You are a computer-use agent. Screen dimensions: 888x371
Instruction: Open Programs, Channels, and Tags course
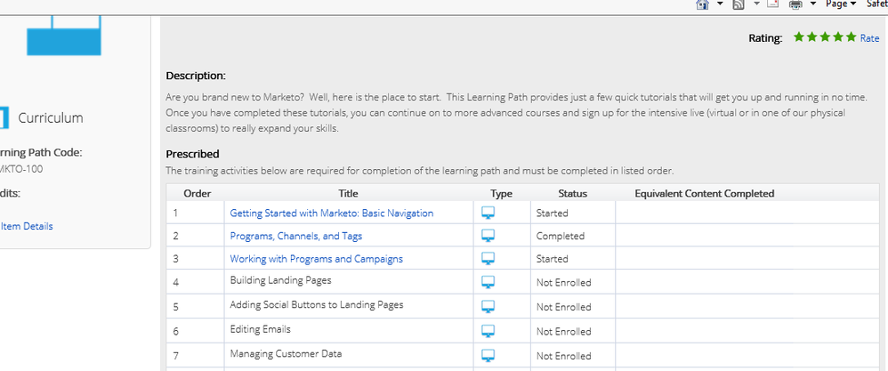295,236
